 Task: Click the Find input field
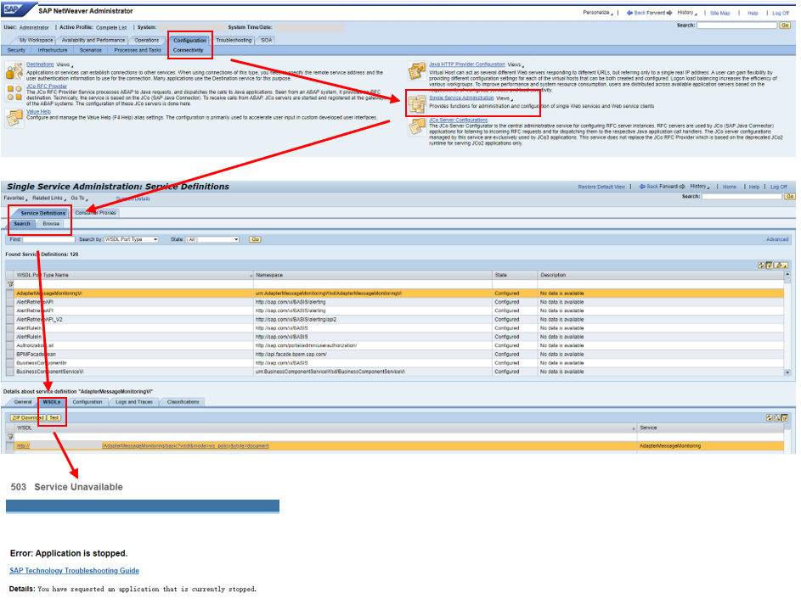coord(48,239)
